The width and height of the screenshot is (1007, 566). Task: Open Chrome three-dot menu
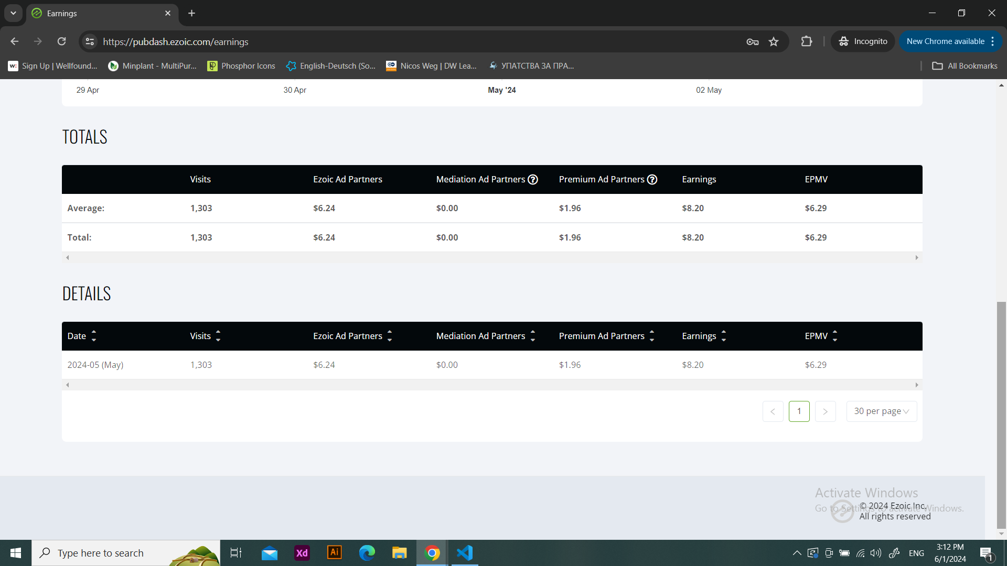coord(993,41)
